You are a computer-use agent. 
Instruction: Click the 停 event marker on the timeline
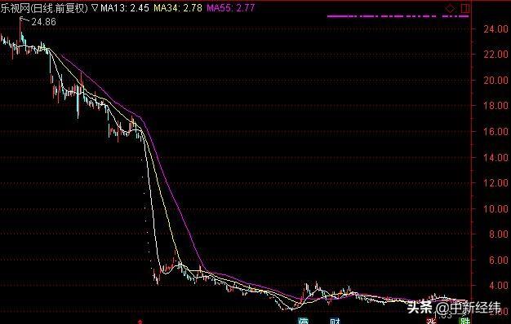coord(303,322)
